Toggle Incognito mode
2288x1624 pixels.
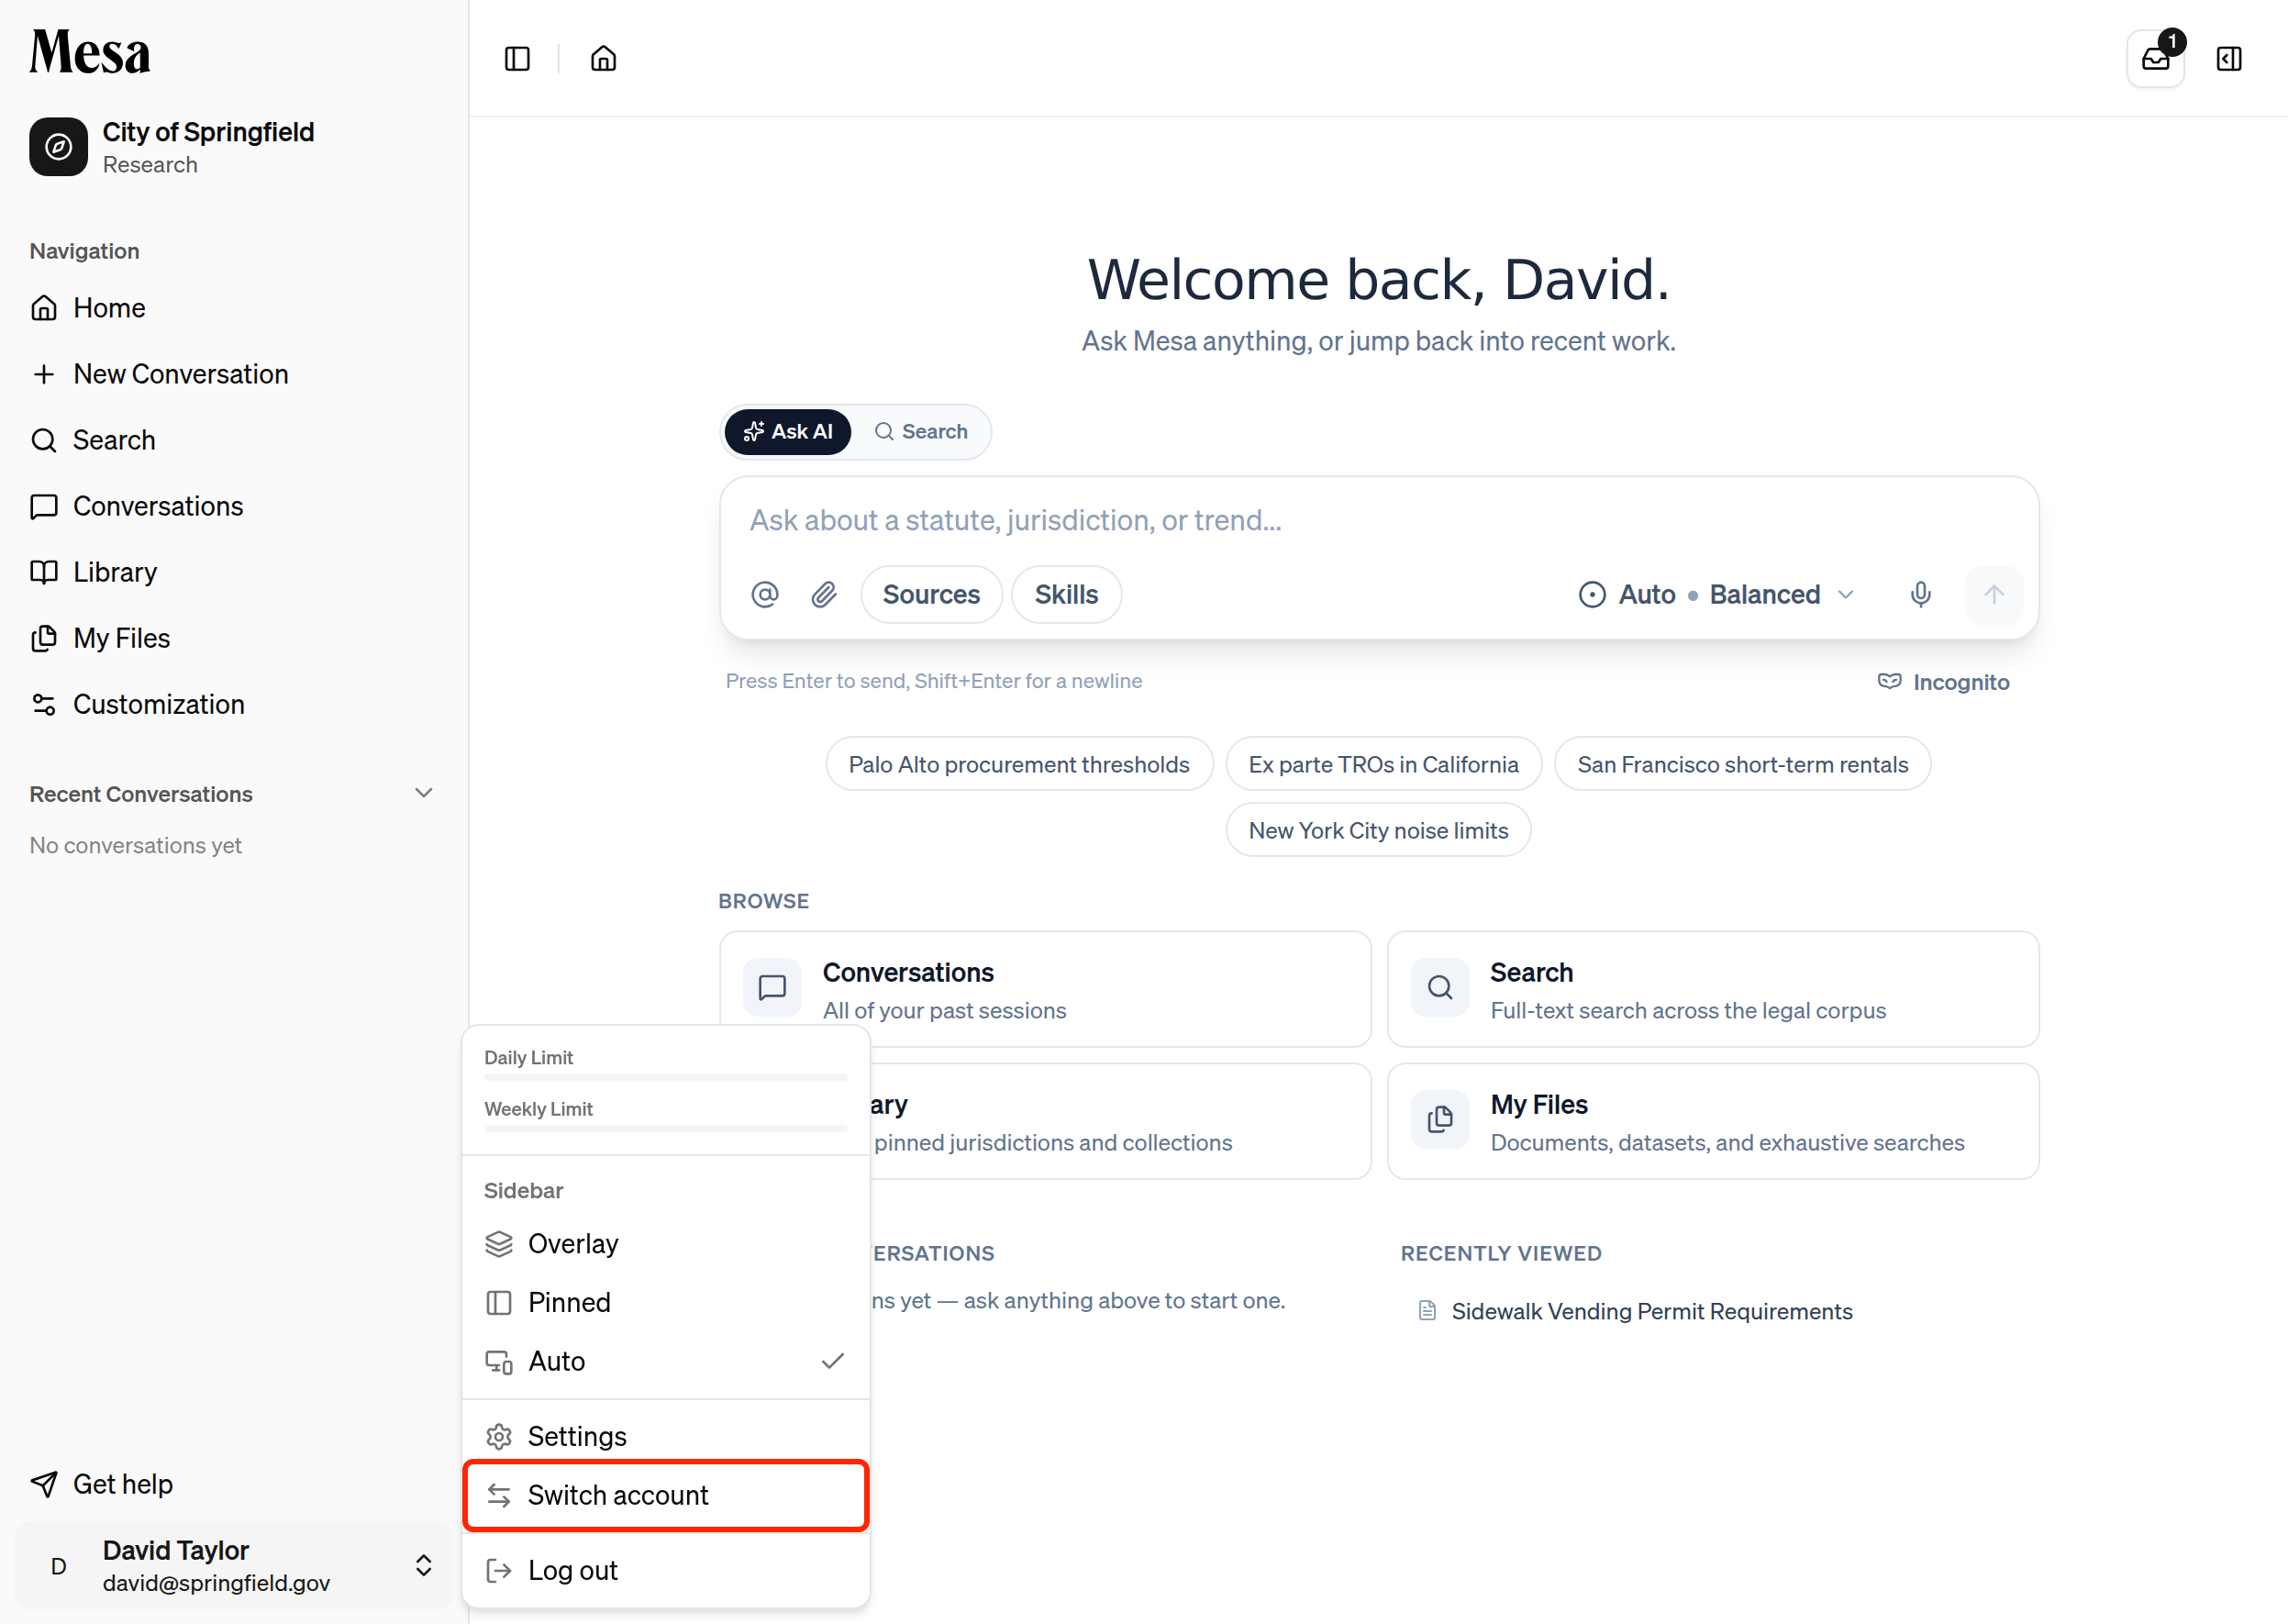(x=1943, y=682)
